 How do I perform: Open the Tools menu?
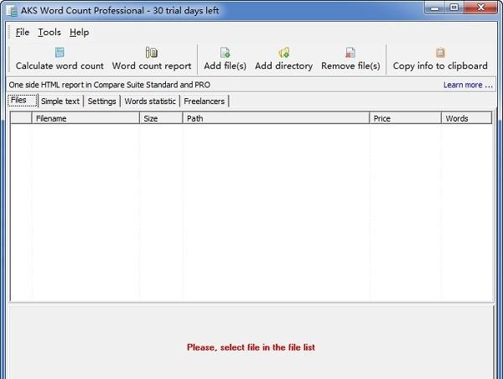pyautogui.click(x=49, y=32)
